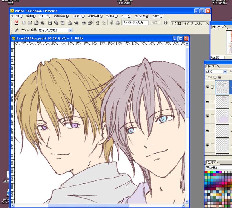Click Save for Web icon

pyautogui.click(x=56, y=23)
